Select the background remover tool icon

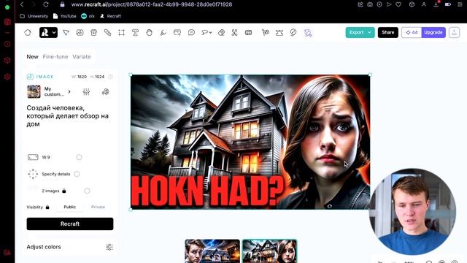(x=248, y=32)
